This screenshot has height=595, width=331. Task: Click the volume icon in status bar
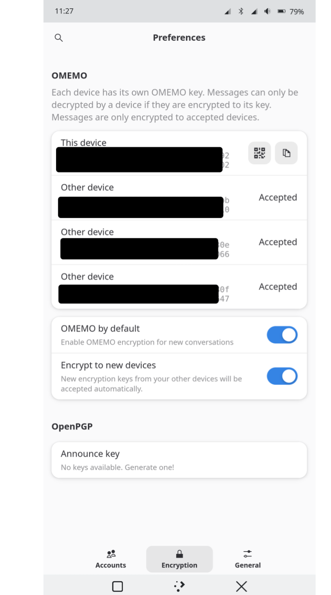click(x=268, y=11)
